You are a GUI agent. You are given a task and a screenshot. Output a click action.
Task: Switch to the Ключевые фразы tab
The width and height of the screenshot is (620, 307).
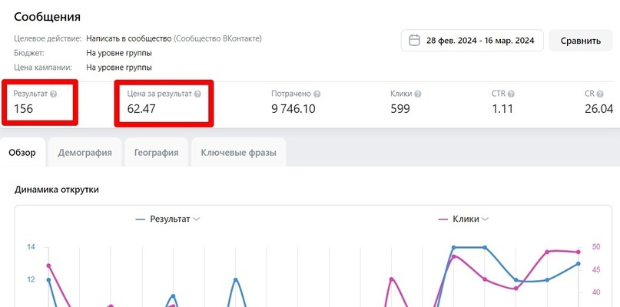pyautogui.click(x=238, y=153)
